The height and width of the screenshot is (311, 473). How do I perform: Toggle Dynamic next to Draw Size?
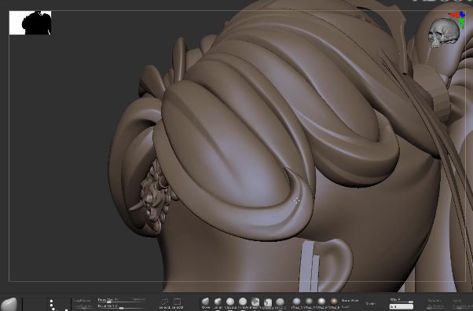[138, 299]
